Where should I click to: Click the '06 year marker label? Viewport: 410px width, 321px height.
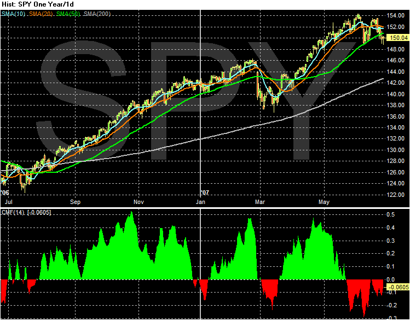pos(5,192)
